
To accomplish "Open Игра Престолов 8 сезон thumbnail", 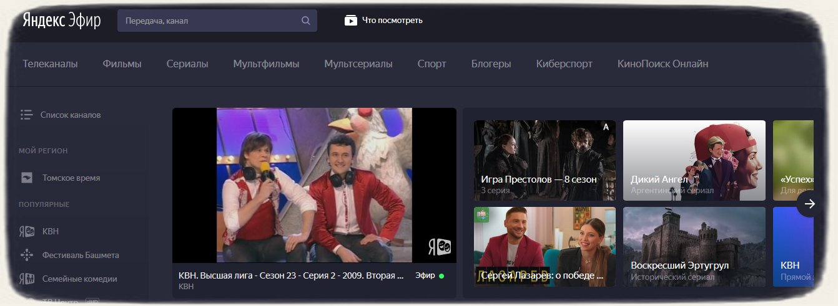I will (x=545, y=160).
